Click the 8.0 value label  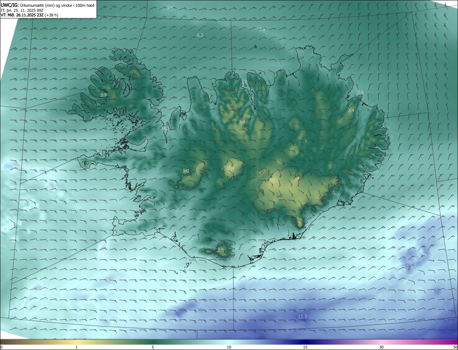[x=165, y=128]
